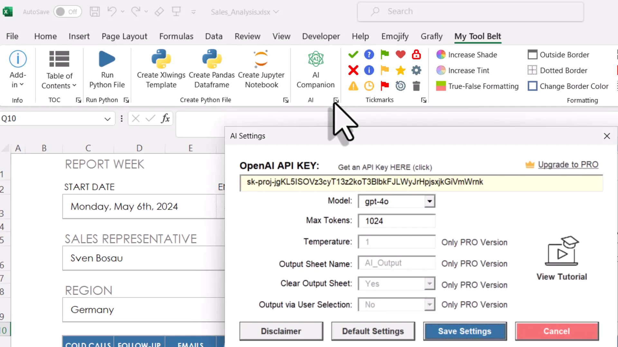Switch to the My Tool Belt tab
Screen dimensions: 618x347
(478, 36)
